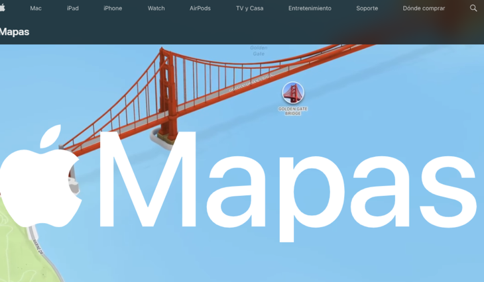The width and height of the screenshot is (484, 282).
Task: Open the Dónde comprar link
Action: [424, 9]
